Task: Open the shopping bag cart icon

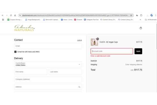Action: pos(141,28)
